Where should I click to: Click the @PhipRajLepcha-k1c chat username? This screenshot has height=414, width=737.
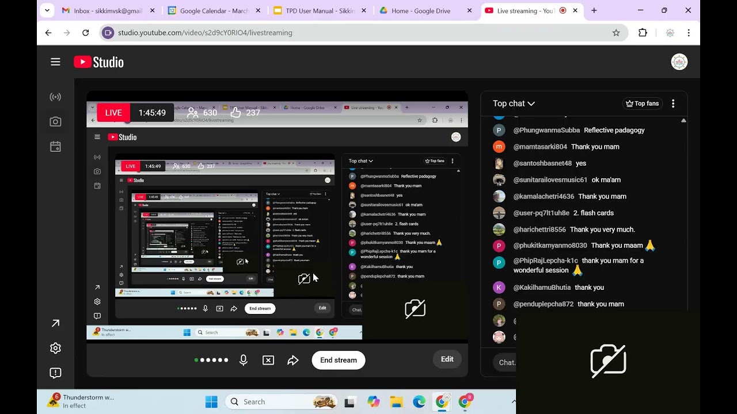(x=545, y=260)
